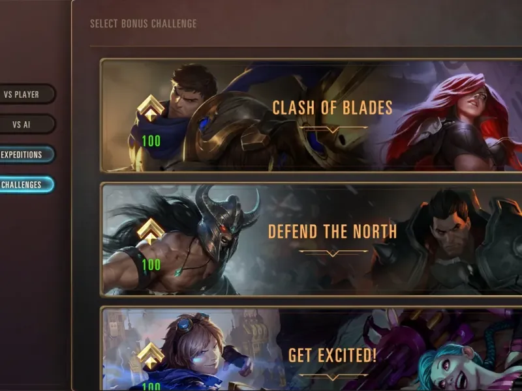Viewport: 522px width, 391px height.
Task: Click the gold rank chevron icon on Clash of Blades
Action: click(x=151, y=108)
